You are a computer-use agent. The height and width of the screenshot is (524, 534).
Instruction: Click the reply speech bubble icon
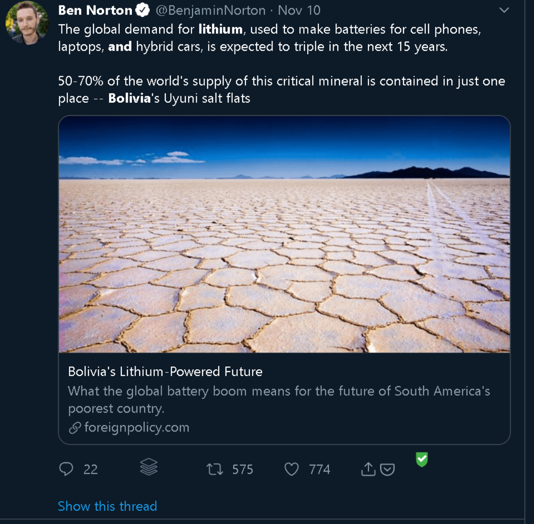pyautogui.click(x=66, y=469)
